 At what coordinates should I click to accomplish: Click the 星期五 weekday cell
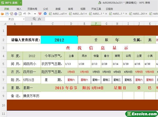coord(128,80)
